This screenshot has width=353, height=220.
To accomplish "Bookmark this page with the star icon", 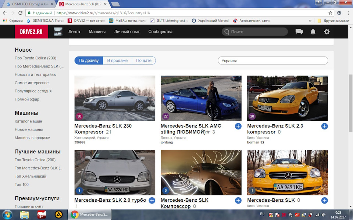I will [x=330, y=13].
